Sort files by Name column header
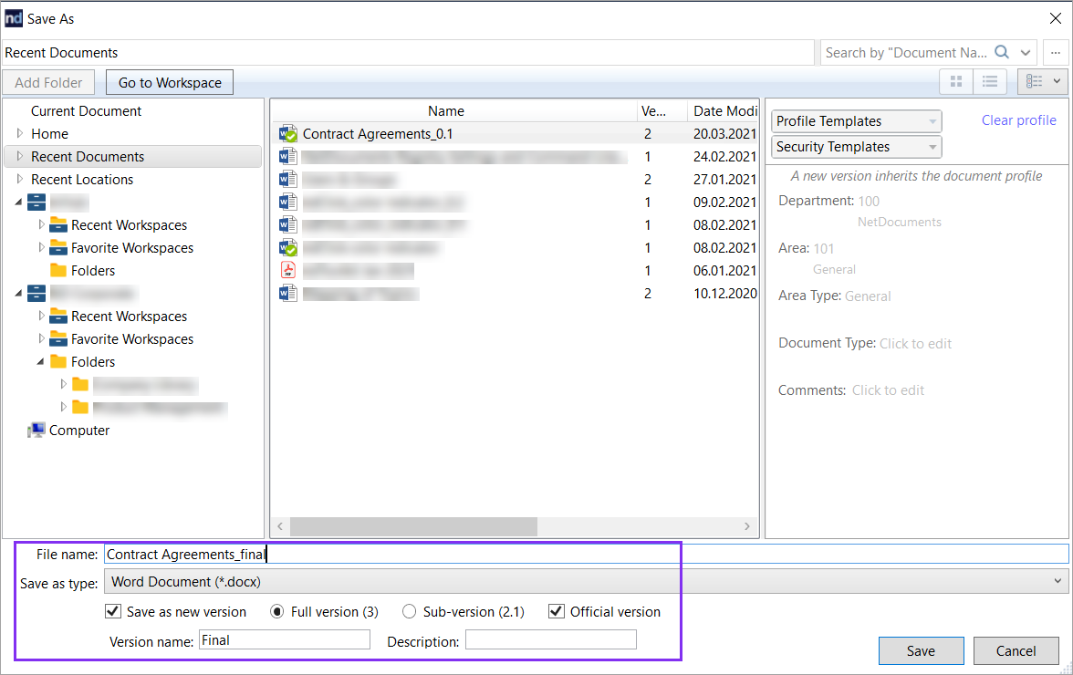This screenshot has height=675, width=1073. coord(445,111)
